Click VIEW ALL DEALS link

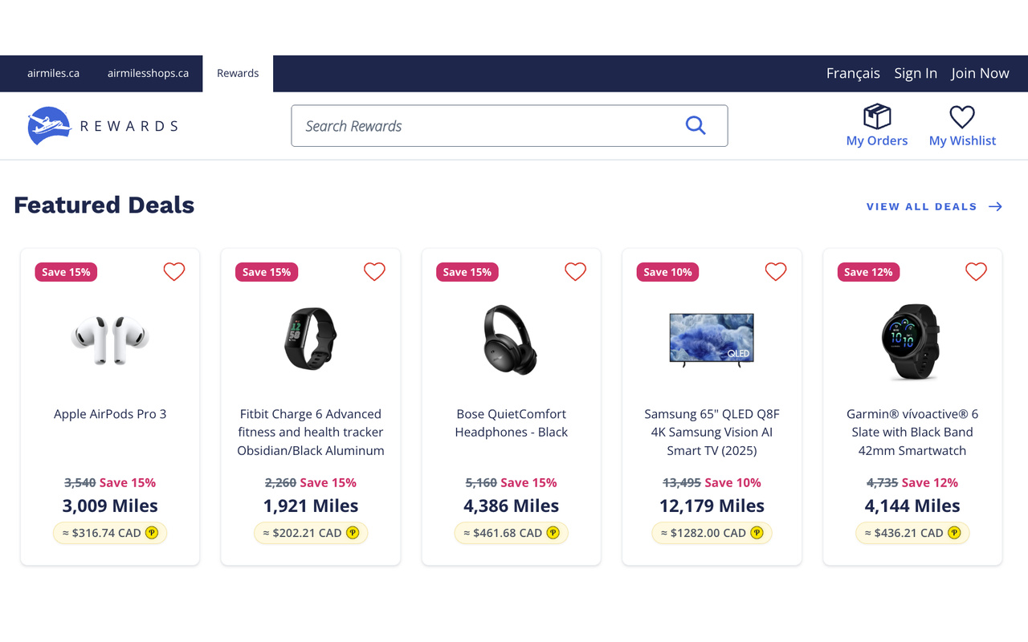922,207
